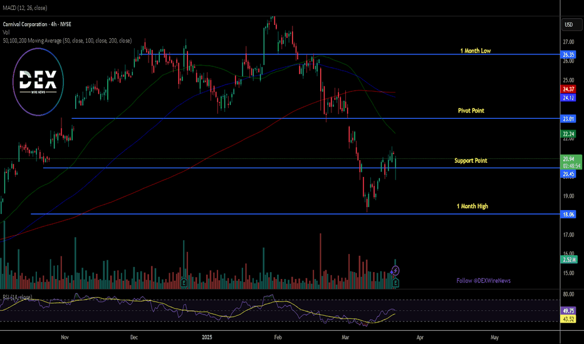The height and width of the screenshot is (344, 584).
Task: Click the purple 49.75 RSI value label
Action: click(568, 310)
